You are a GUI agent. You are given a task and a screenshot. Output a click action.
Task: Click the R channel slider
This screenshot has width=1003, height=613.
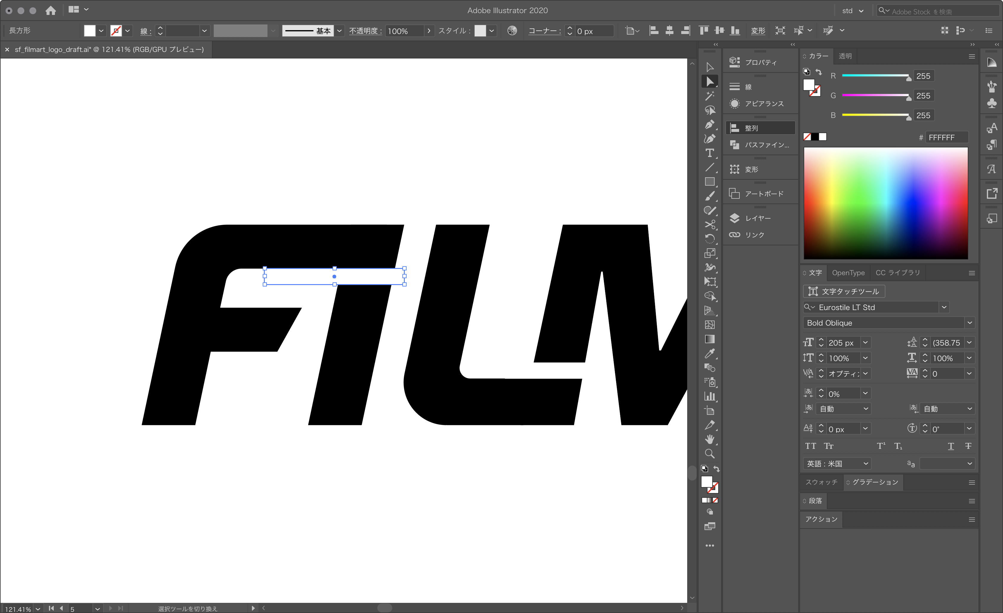(875, 76)
